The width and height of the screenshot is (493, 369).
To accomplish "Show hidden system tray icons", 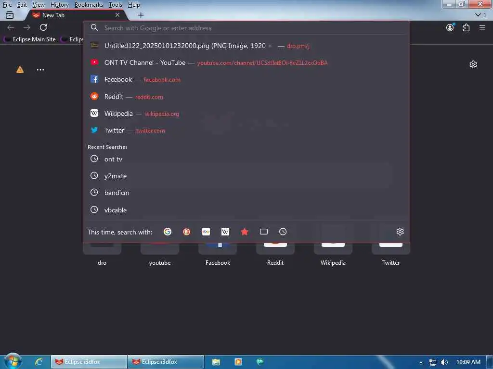I will (421, 362).
